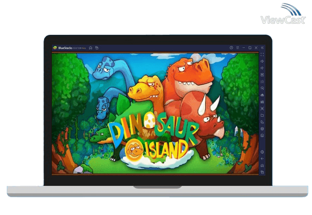Enter full screen mode from the sidebar

pyautogui.click(x=262, y=55)
